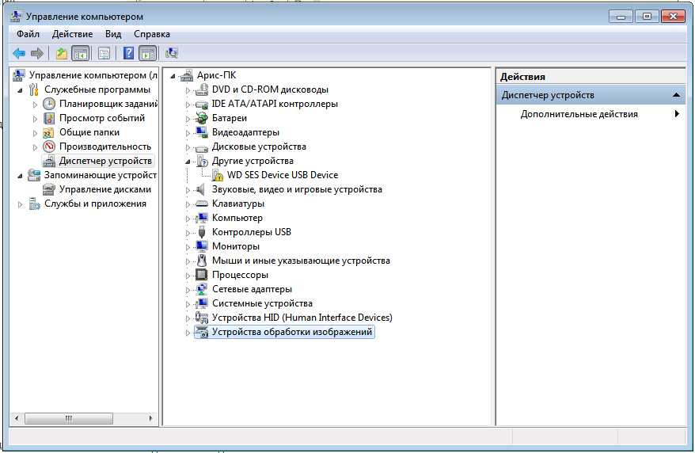Click the Батареи category icon
This screenshot has height=453, width=695.
pyautogui.click(x=202, y=118)
